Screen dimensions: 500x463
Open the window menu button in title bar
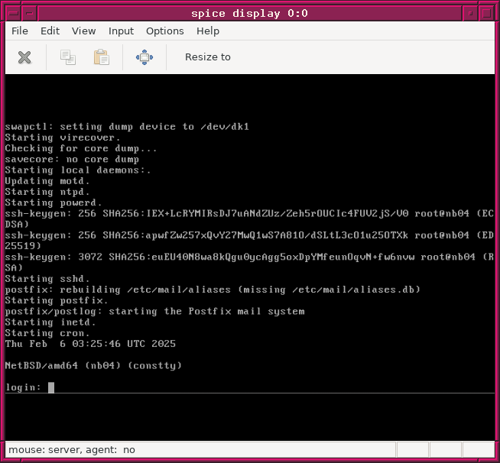coord(11,13)
